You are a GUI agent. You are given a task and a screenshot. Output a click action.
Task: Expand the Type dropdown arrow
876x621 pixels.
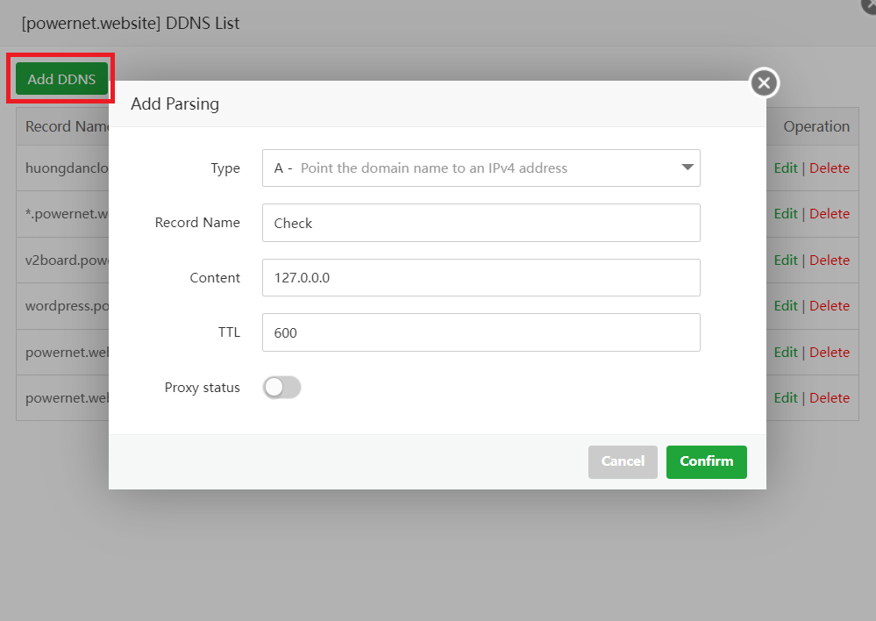(687, 168)
